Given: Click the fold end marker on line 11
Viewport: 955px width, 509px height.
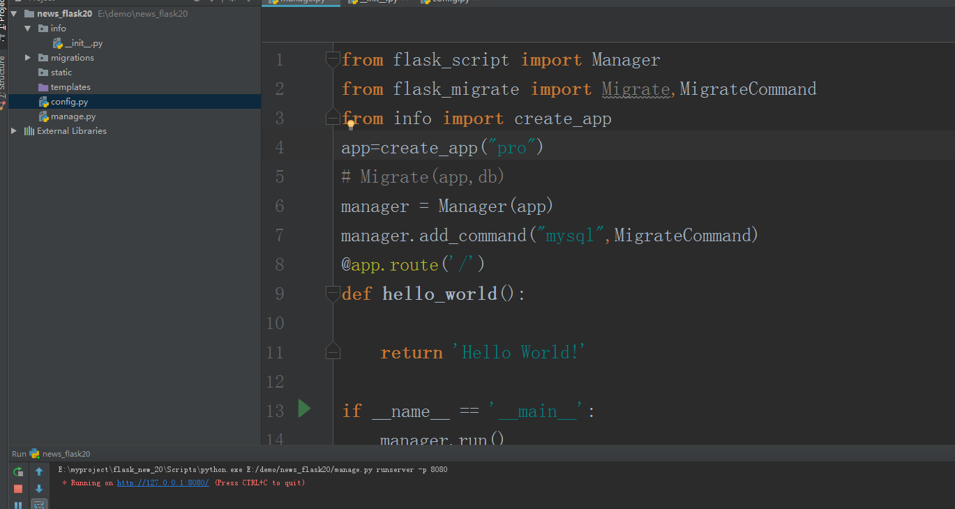Looking at the screenshot, I should pos(333,351).
